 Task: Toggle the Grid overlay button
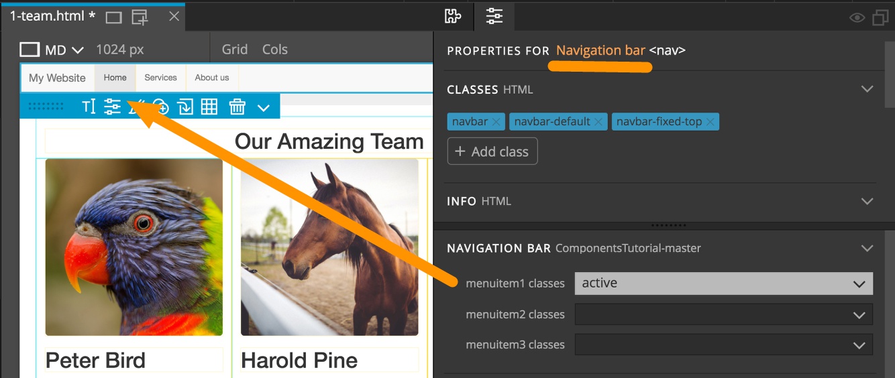(x=235, y=50)
